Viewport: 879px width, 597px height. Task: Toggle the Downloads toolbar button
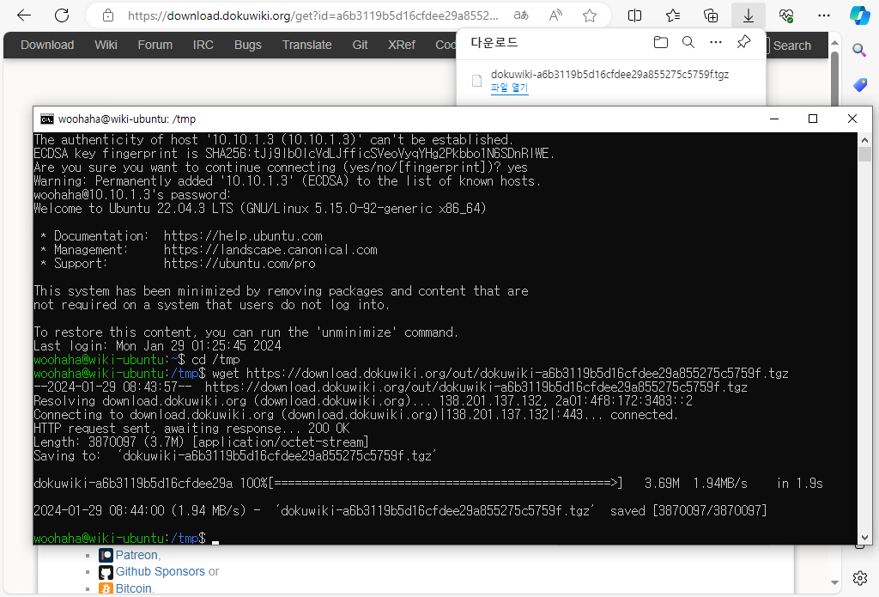pos(749,15)
